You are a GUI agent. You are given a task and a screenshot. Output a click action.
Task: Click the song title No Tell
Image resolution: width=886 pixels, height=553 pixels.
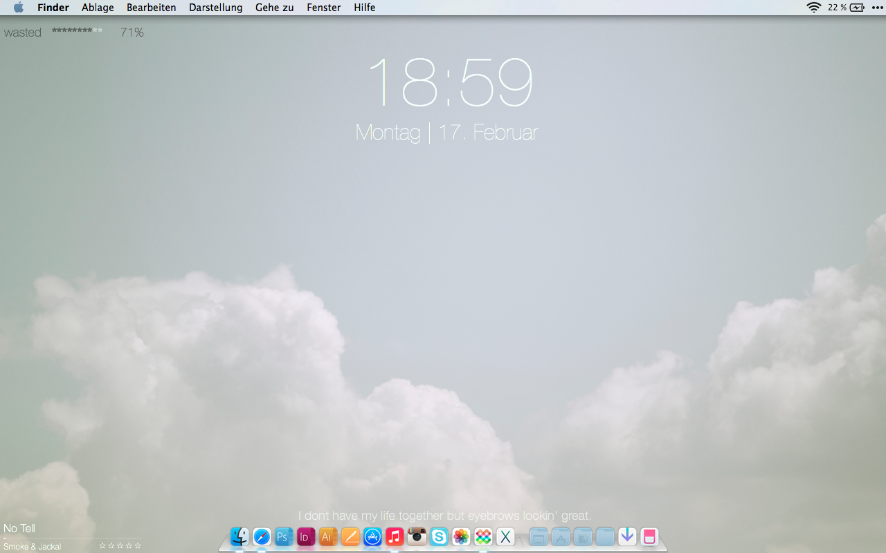pos(19,529)
